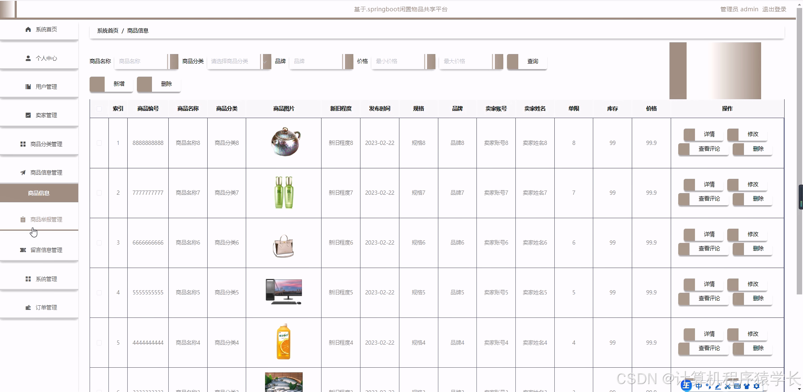Viewport: 803px width, 392px height.
Task: Click 删除 in the 商品名称6 row
Action: (752, 248)
